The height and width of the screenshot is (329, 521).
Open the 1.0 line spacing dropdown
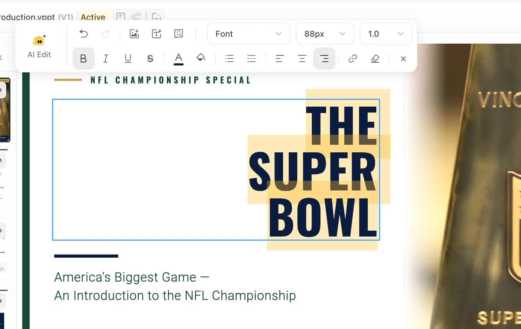pos(386,34)
